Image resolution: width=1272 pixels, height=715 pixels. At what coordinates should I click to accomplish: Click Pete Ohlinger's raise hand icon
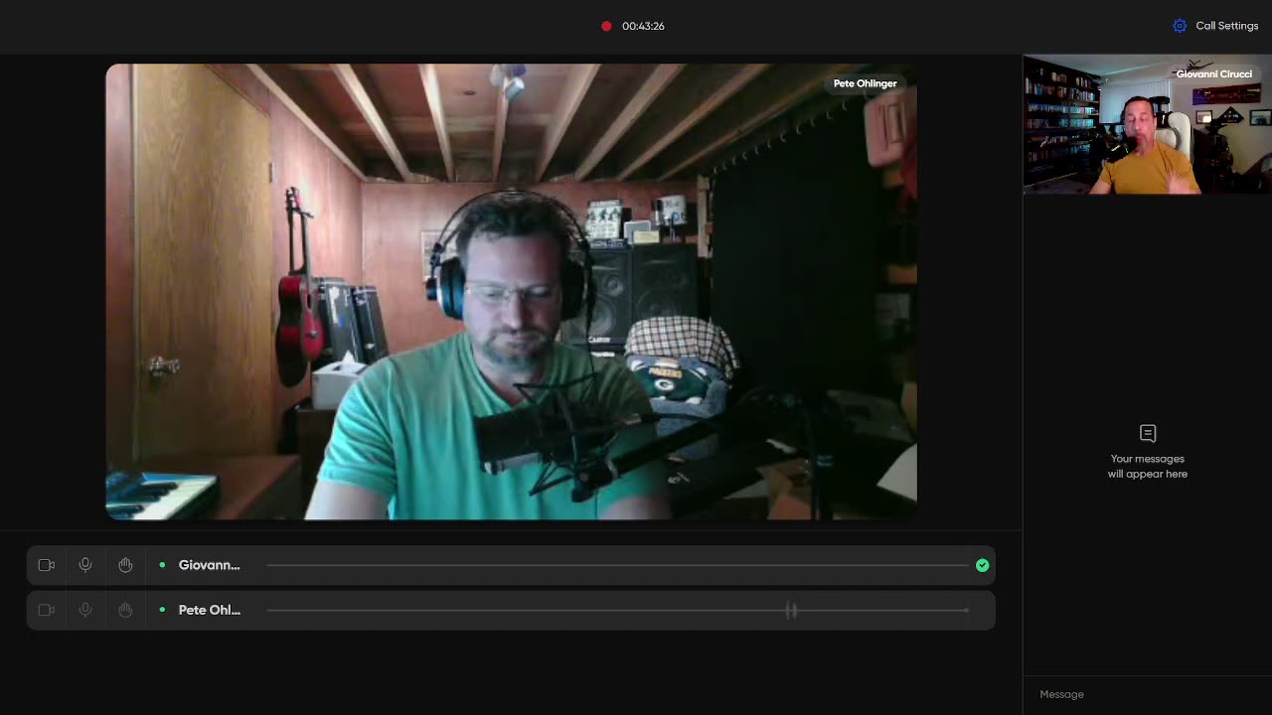pyautogui.click(x=125, y=610)
